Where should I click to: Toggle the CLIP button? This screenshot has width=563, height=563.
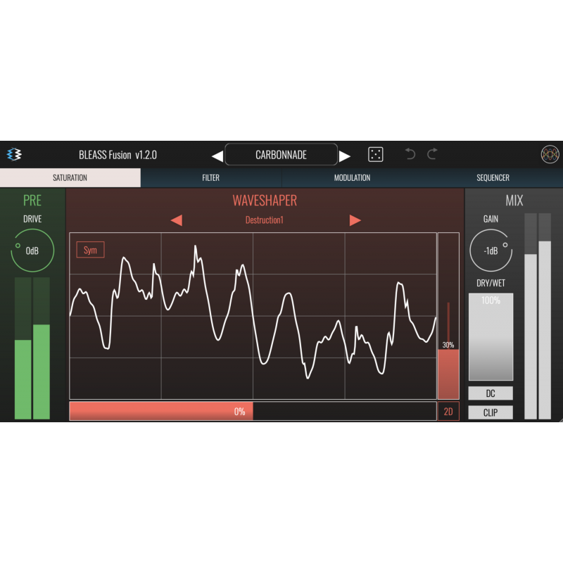tap(491, 412)
